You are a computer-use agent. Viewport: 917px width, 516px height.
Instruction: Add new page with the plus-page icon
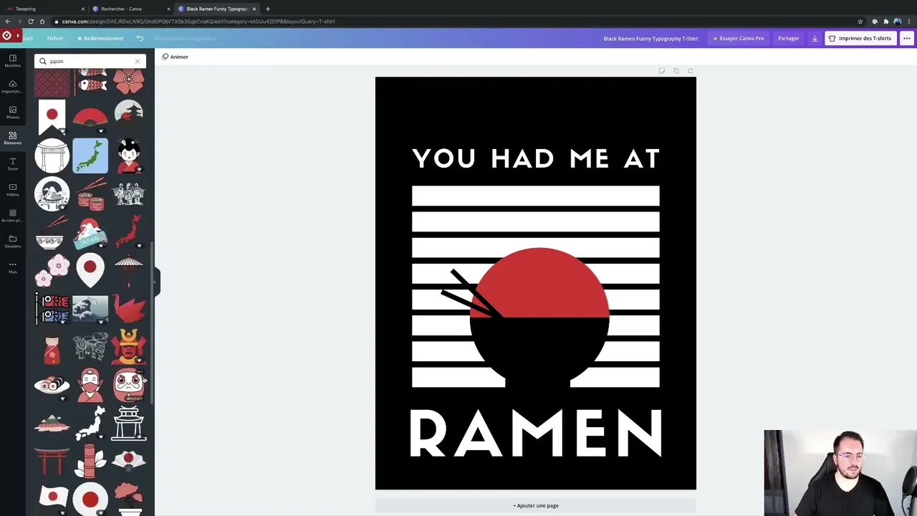click(x=690, y=70)
